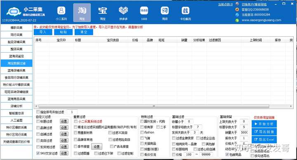Open 食品同行店铺采集 sidebar item
The image size is (297, 160).
point(16,77)
